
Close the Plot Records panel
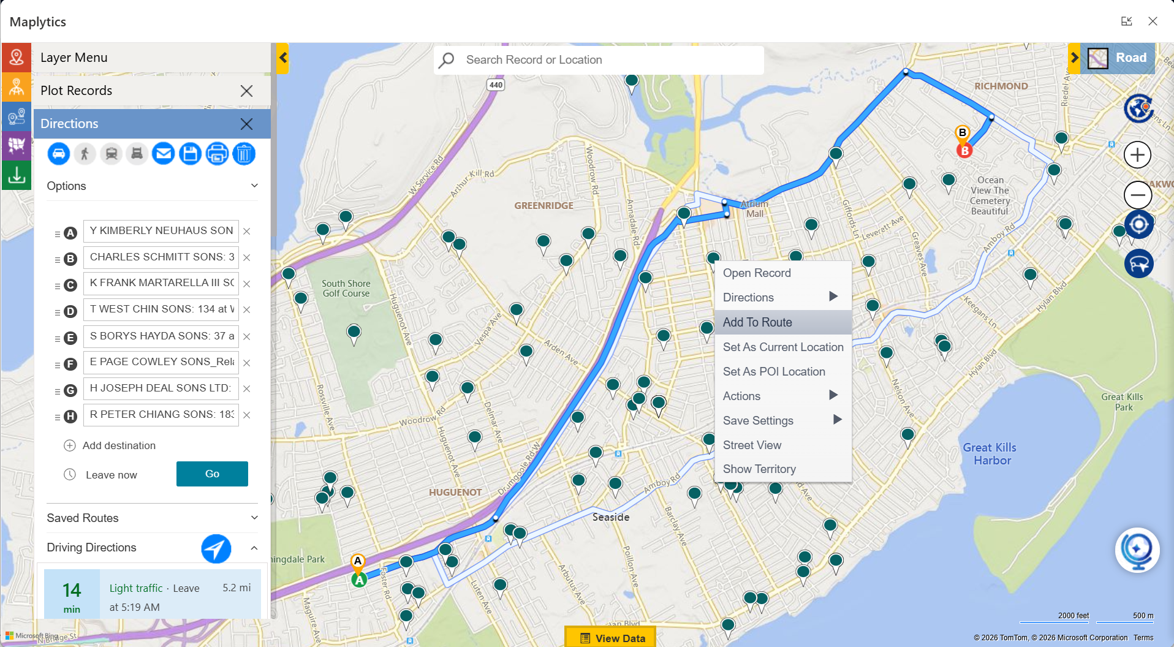(246, 91)
